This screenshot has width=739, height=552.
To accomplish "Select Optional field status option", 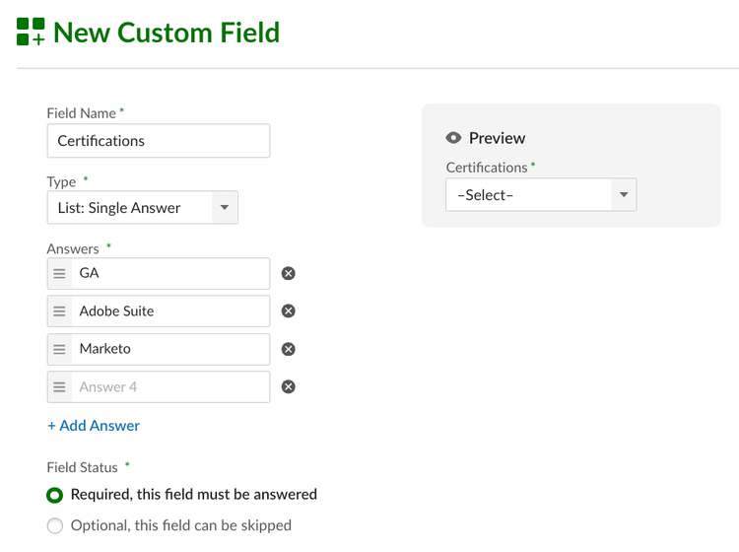I will click(54, 525).
